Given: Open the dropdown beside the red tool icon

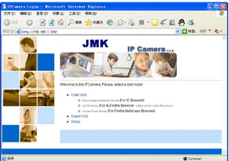Looking at the screenshot, I should click(x=221, y=31).
